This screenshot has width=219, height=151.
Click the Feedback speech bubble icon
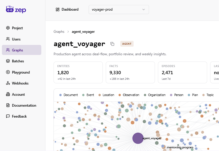click(8, 116)
